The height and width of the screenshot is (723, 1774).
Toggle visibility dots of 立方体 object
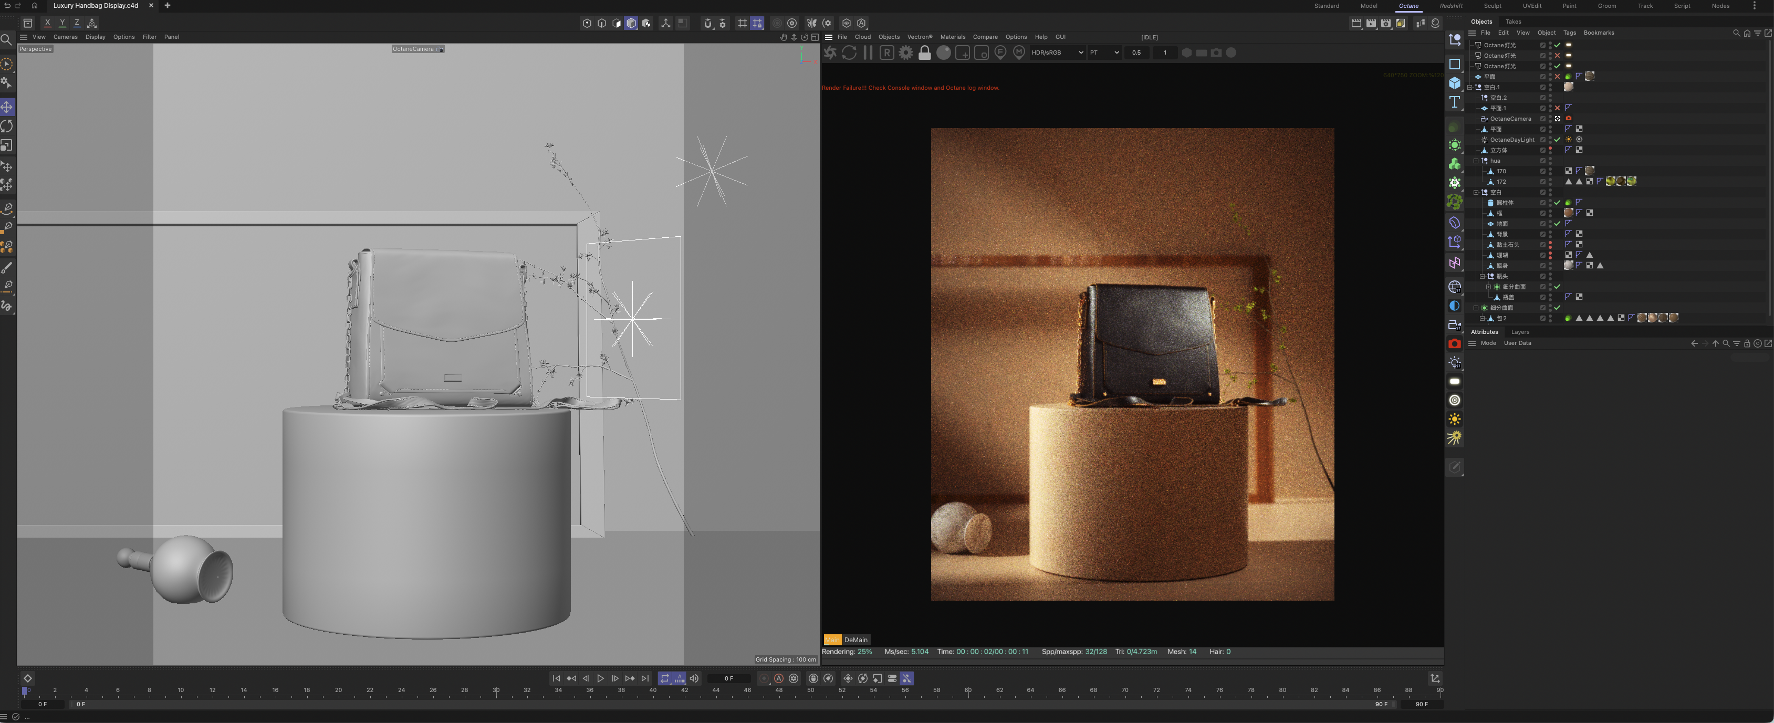(1550, 150)
